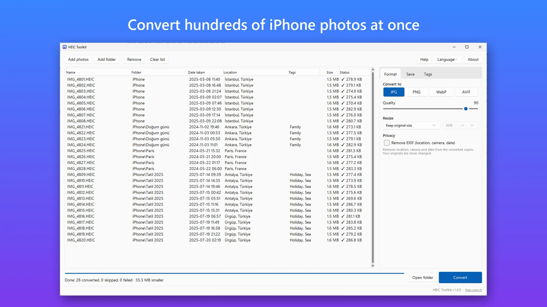
Task: Decrease resize value with down stepper arrow
Action: click(x=472, y=126)
